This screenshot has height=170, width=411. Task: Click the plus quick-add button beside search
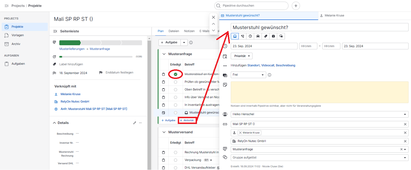tap(296, 5)
